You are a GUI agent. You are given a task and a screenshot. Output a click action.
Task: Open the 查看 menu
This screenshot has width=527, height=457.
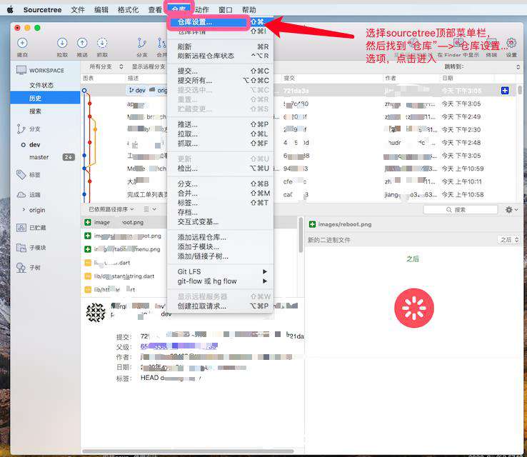(x=155, y=10)
